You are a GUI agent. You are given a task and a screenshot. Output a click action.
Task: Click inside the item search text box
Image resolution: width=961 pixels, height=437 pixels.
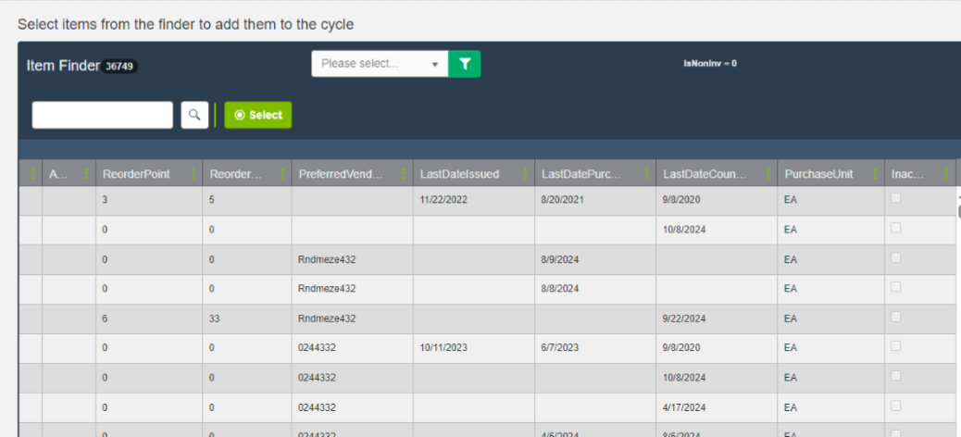click(x=102, y=115)
